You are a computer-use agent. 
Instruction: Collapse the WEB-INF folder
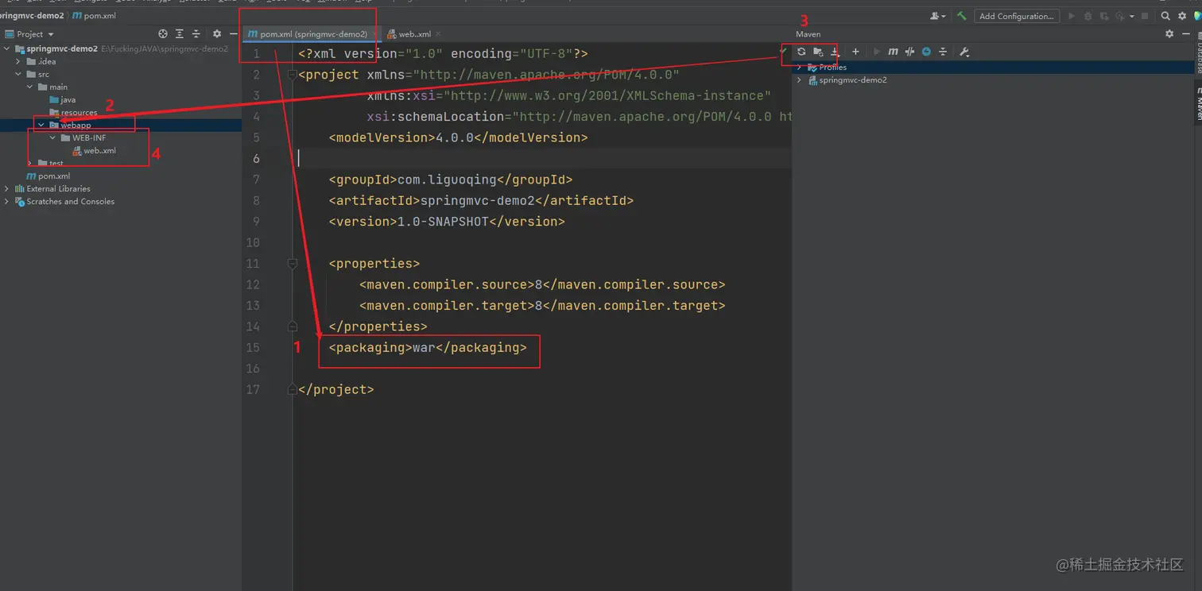53,137
